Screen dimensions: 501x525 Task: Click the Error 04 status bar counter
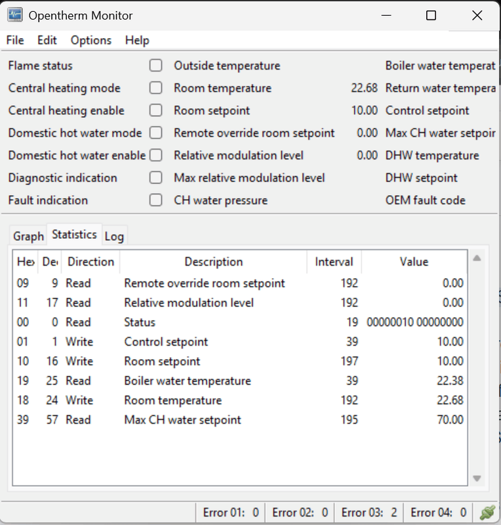[x=439, y=513]
